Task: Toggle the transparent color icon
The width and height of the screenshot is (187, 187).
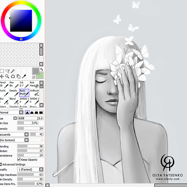Action: [x=34, y=77]
